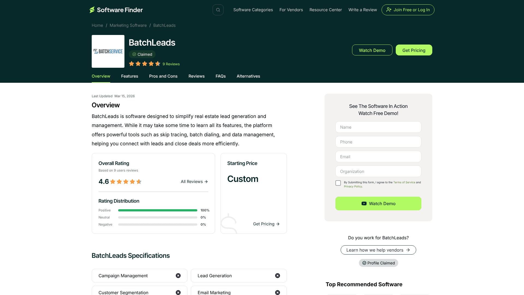Click 'Based on 9 users reviews' text

[118, 170]
